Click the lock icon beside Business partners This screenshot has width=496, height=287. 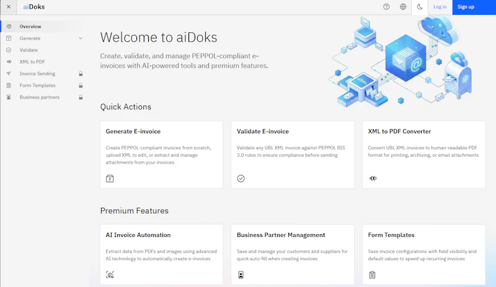[x=81, y=97]
